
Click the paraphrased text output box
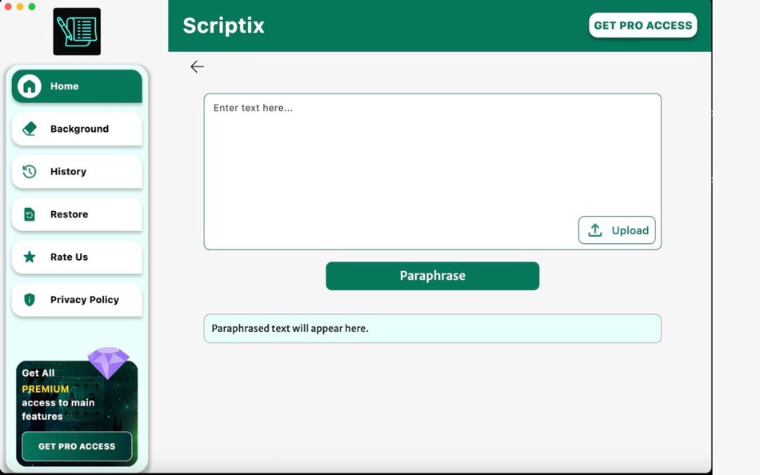(x=432, y=328)
